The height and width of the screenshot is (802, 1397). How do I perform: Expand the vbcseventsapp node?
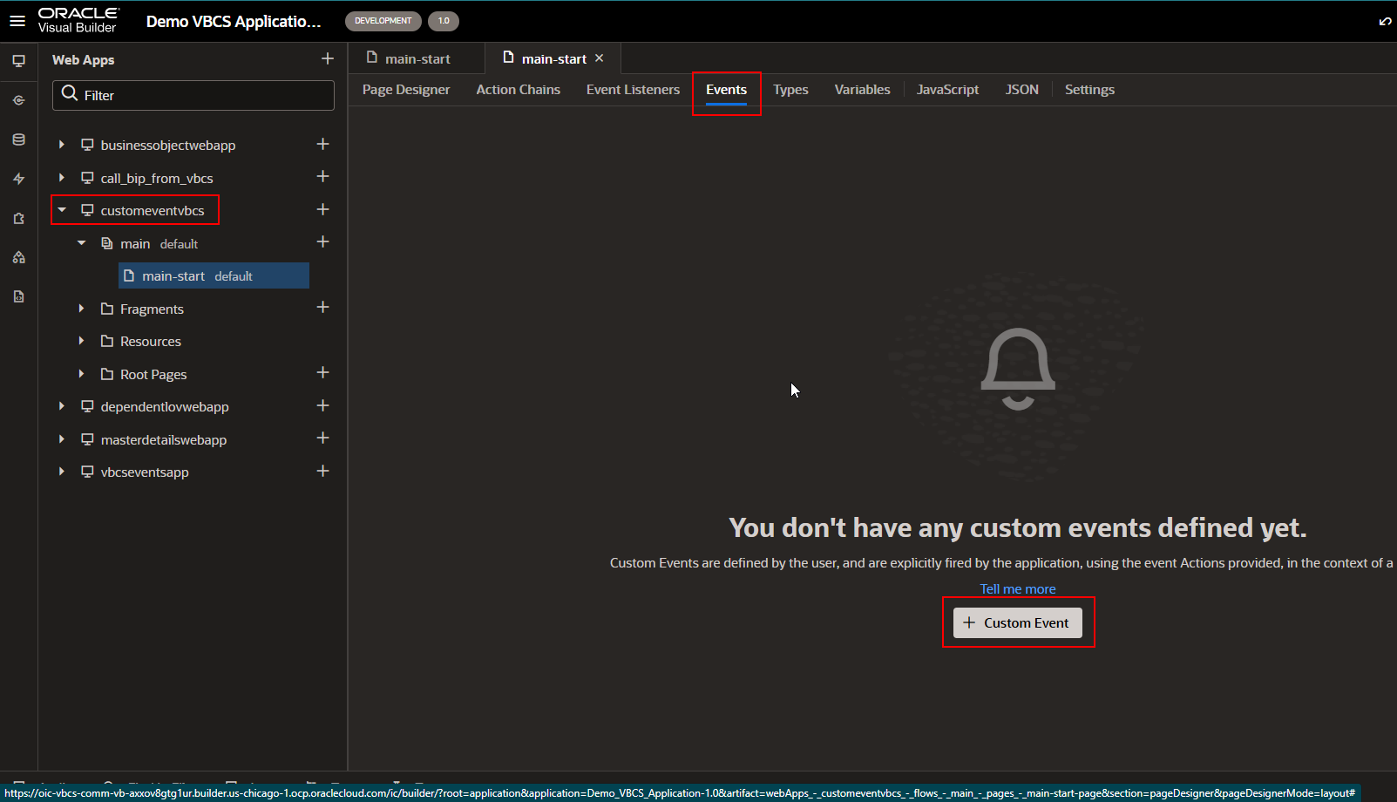61,472
